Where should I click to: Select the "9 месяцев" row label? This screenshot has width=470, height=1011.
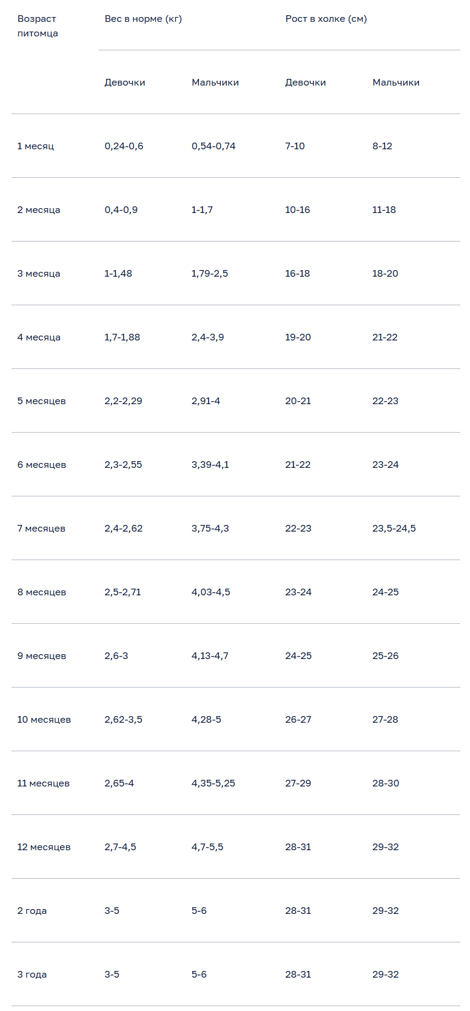[x=42, y=656]
